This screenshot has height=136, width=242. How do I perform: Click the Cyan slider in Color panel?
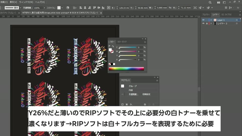[128, 47]
